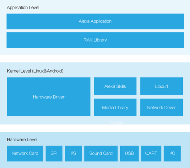Select the Alexa Skills box
This screenshot has height=168, width=190.
pos(115,86)
